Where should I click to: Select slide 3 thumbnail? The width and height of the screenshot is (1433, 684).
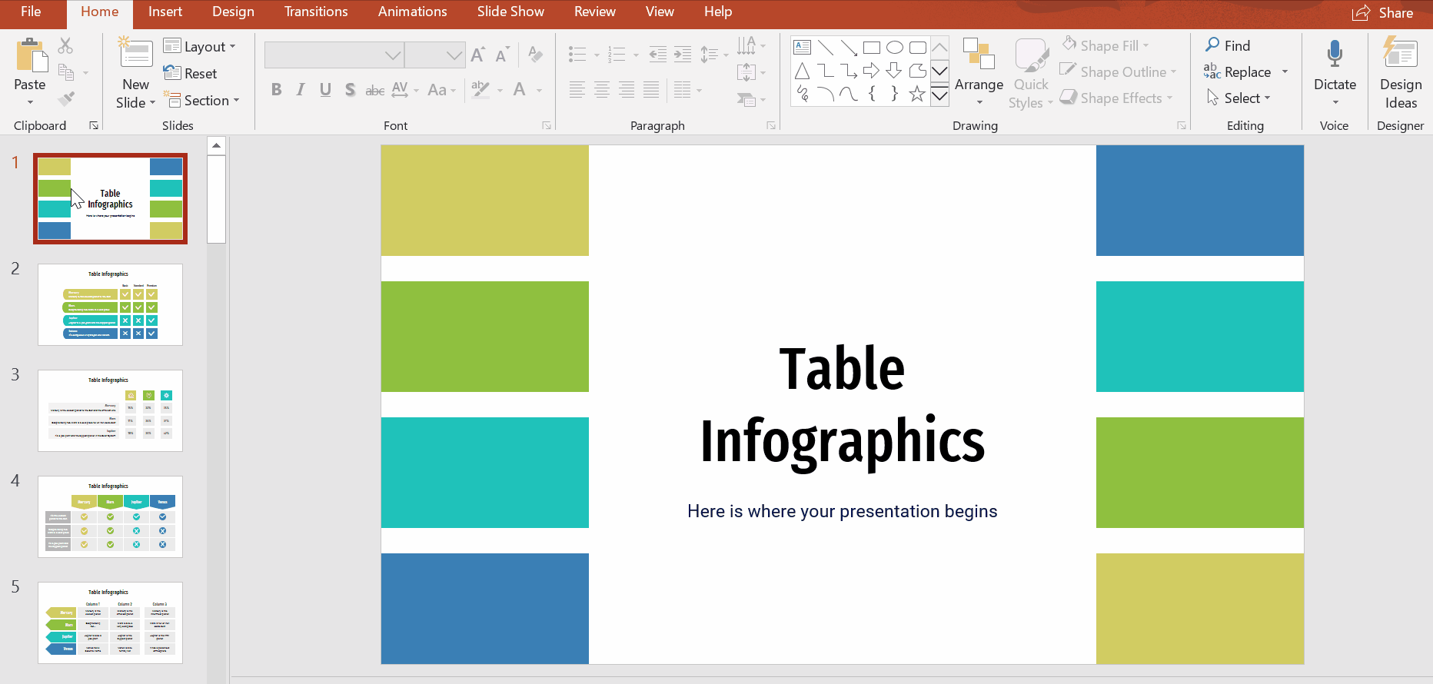(x=110, y=410)
